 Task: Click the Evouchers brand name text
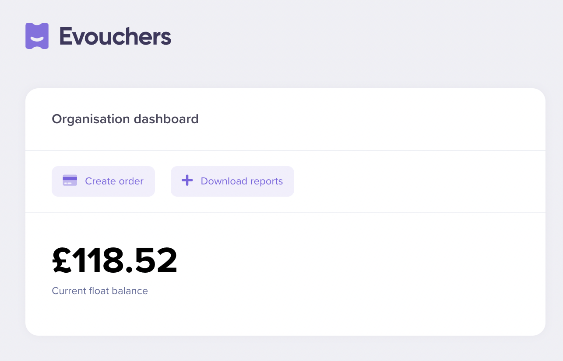coord(115,36)
